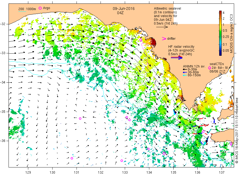Click the magenta diamond marker near 32.5°S, 133.7°E

pos(141,40)
